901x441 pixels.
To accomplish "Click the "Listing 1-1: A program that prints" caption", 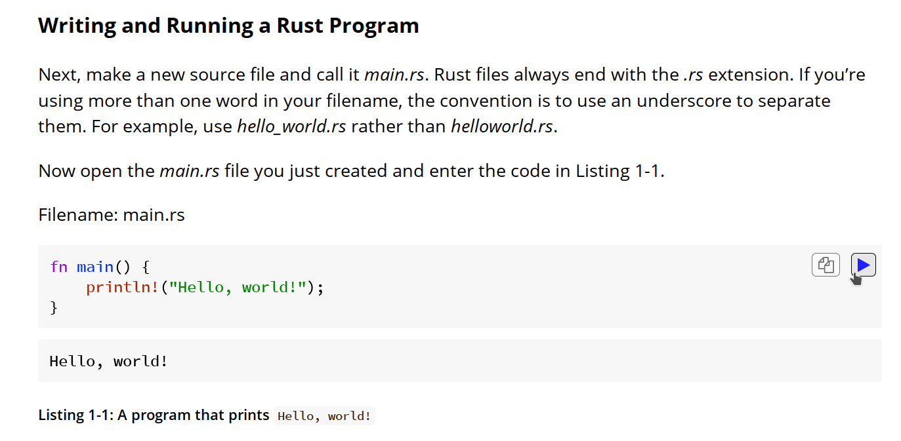I will point(154,415).
